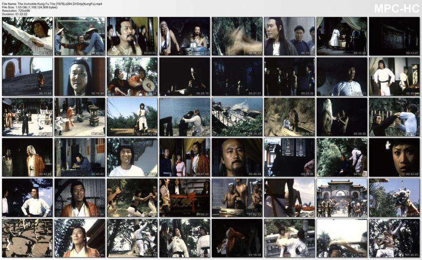The height and width of the screenshot is (260, 422).
Task: Click the frame stamped 01:00:31
Action: (185, 198)
